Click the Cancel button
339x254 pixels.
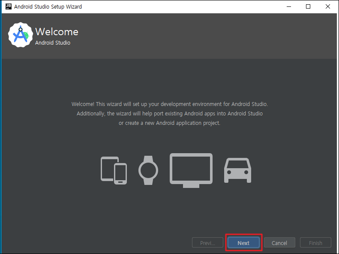[279, 243]
